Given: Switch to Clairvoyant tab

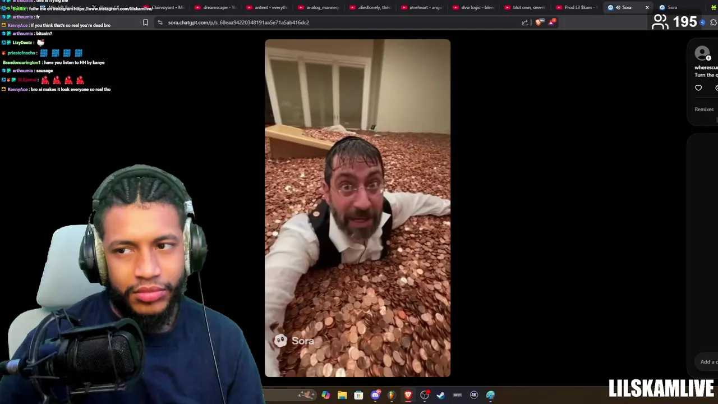Looking at the screenshot, I should [164, 7].
